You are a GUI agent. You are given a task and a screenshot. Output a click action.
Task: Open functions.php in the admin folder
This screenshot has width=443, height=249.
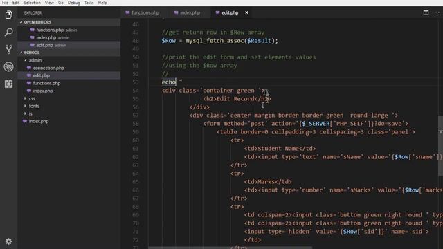46,83
